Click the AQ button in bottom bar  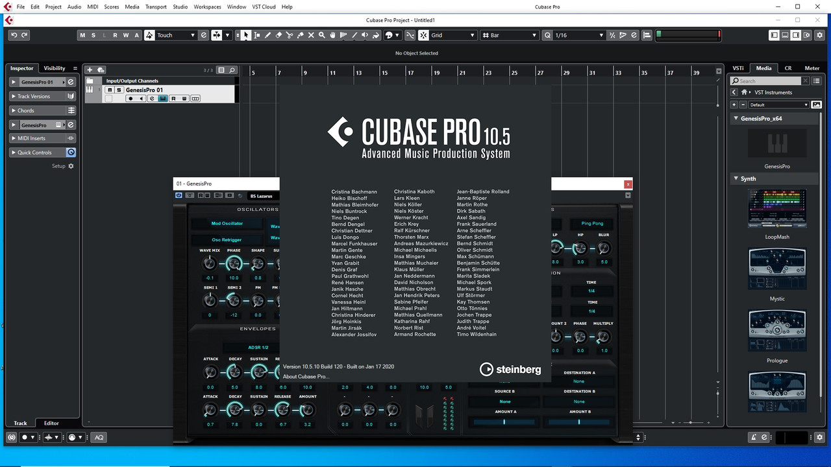[x=99, y=437]
